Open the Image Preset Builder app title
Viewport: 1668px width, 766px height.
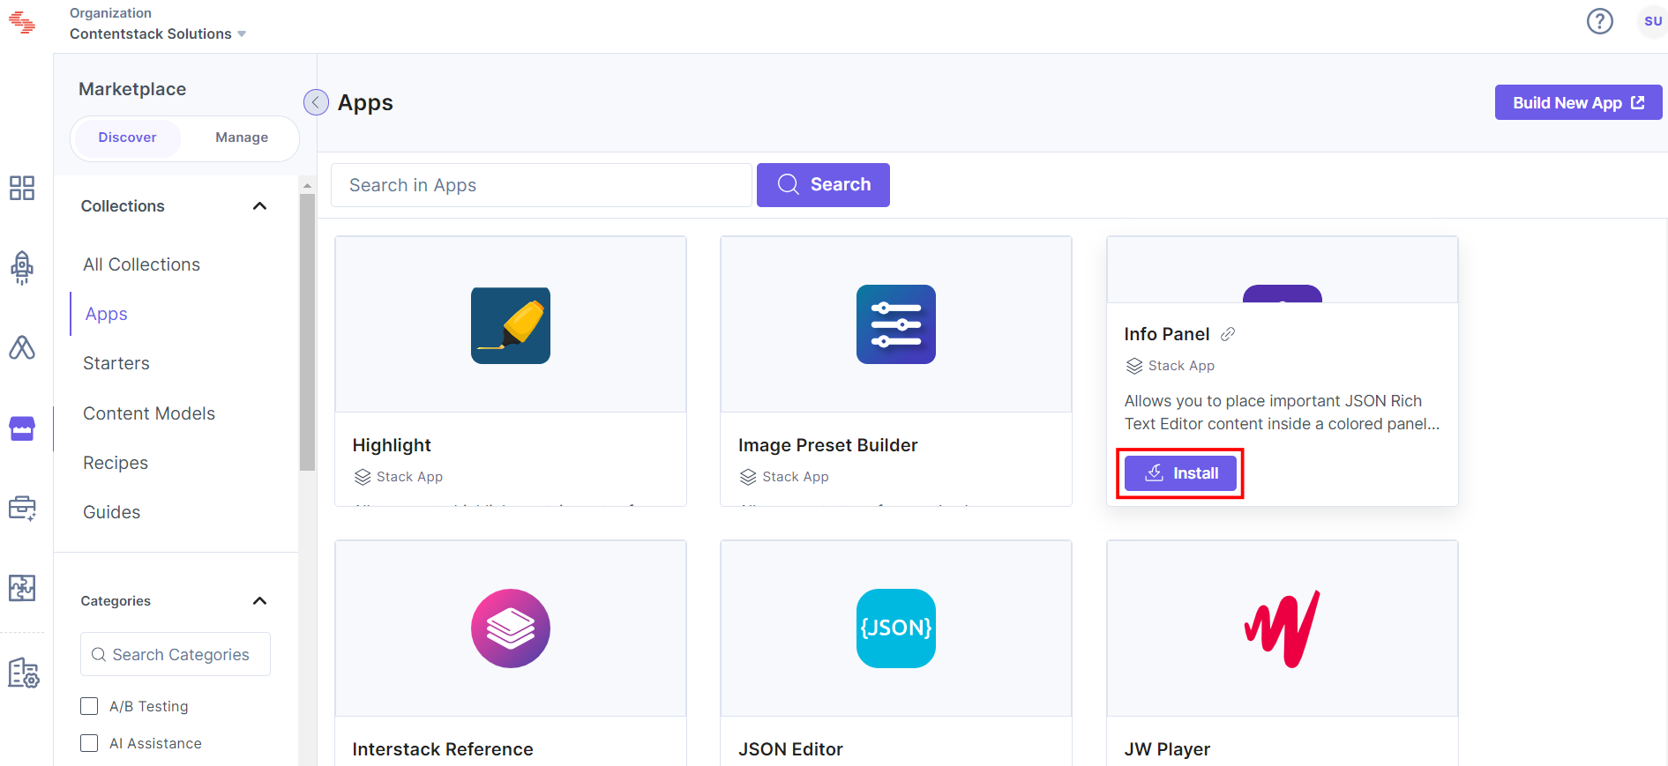pyautogui.click(x=827, y=445)
